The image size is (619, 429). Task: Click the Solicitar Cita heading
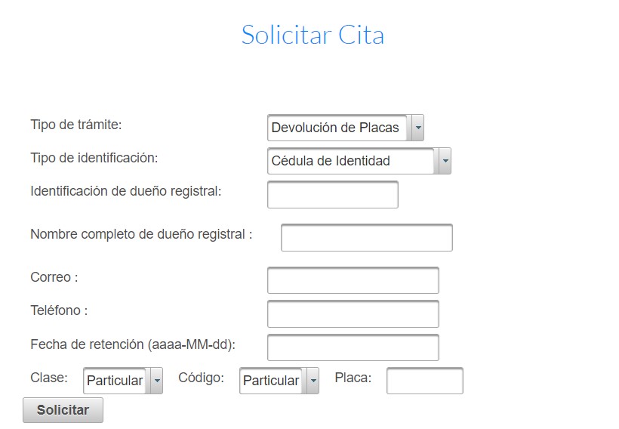pyautogui.click(x=313, y=35)
